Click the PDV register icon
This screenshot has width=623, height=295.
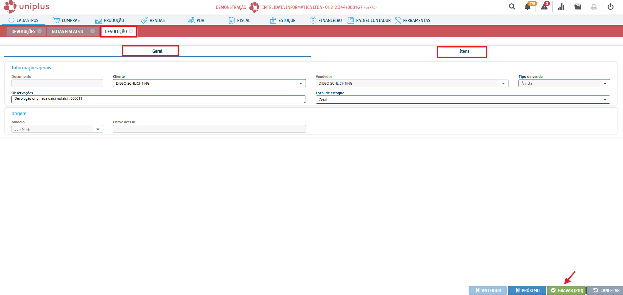(x=191, y=20)
